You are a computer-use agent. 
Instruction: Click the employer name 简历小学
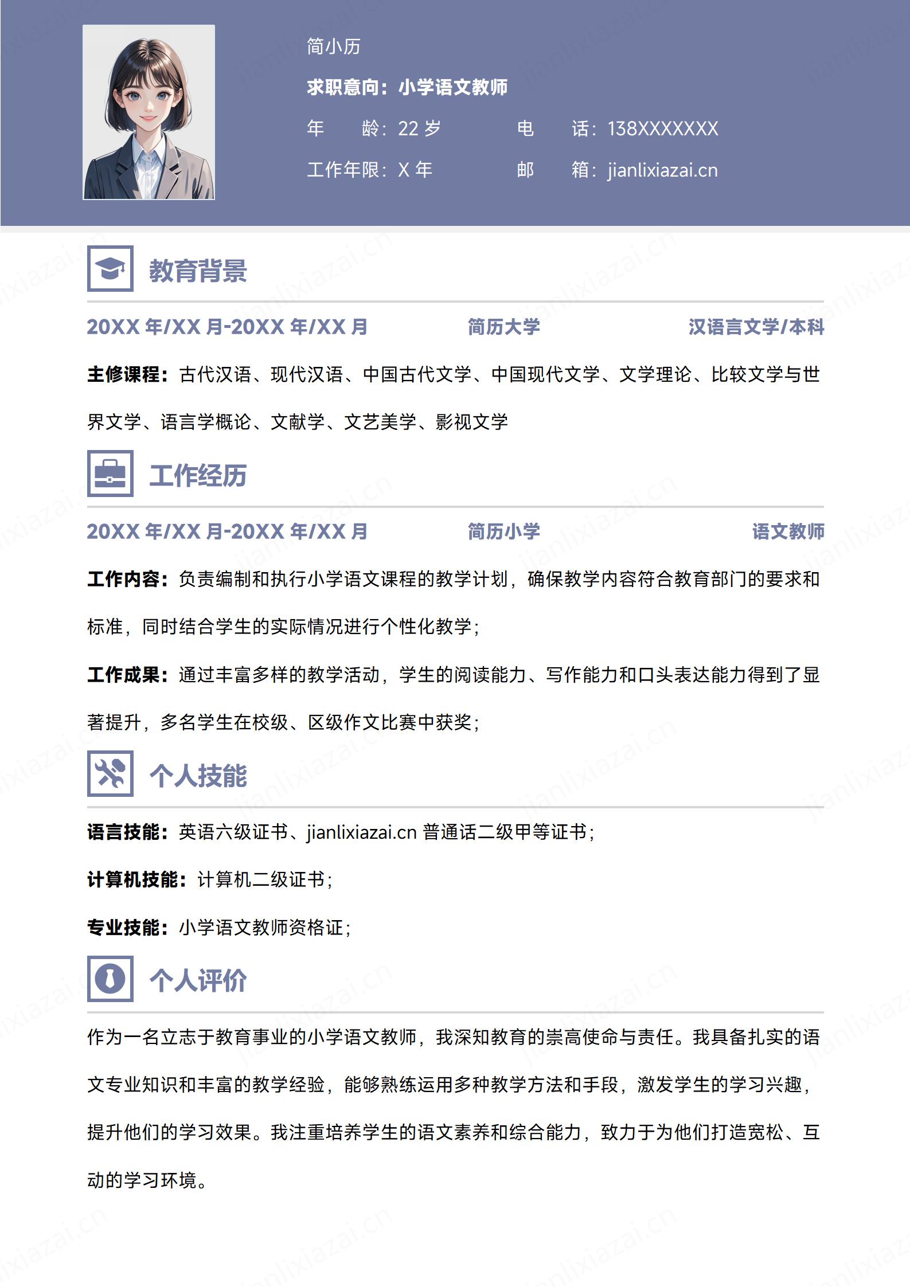(x=504, y=532)
